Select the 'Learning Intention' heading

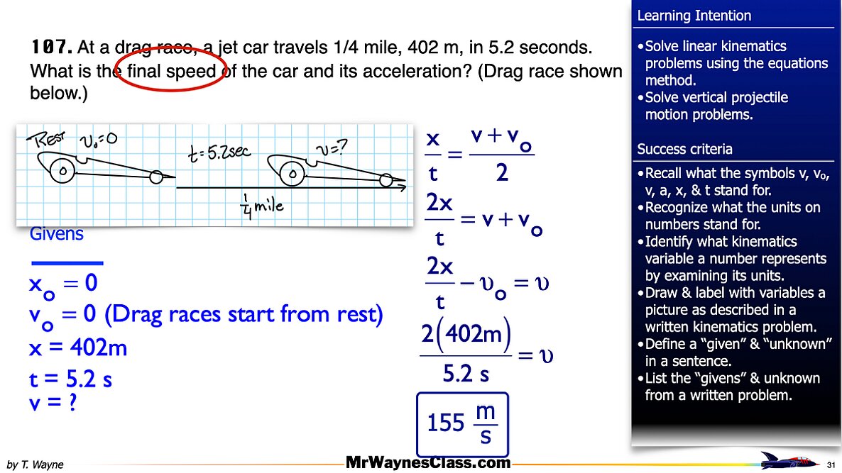[x=694, y=16]
